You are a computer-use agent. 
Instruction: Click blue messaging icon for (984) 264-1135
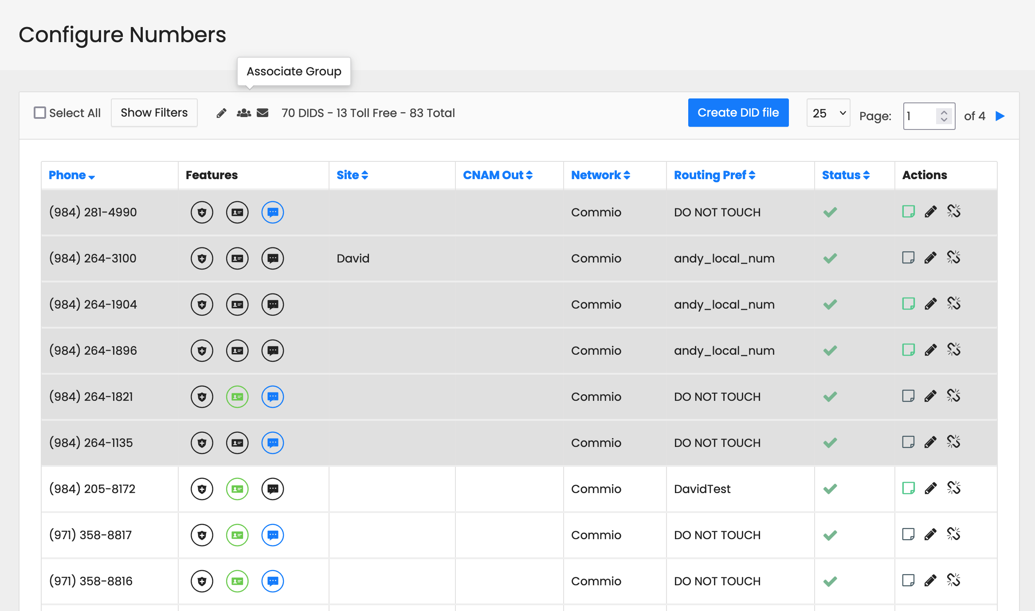coord(273,443)
